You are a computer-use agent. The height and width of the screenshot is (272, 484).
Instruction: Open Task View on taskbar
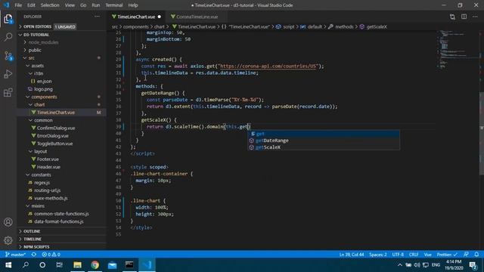(59, 265)
